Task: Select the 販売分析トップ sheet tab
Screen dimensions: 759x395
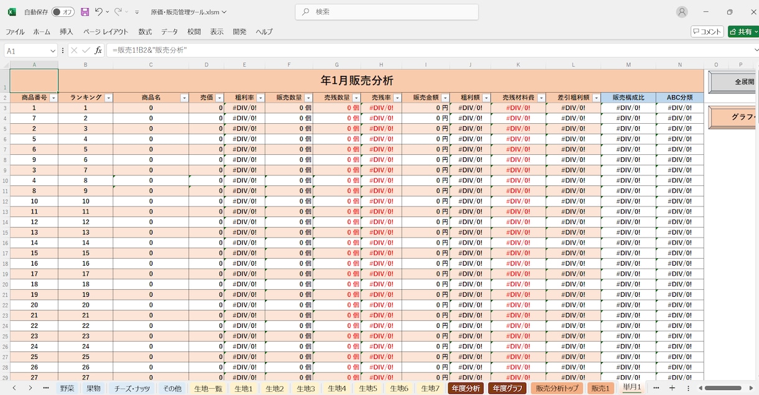Action: (556, 388)
